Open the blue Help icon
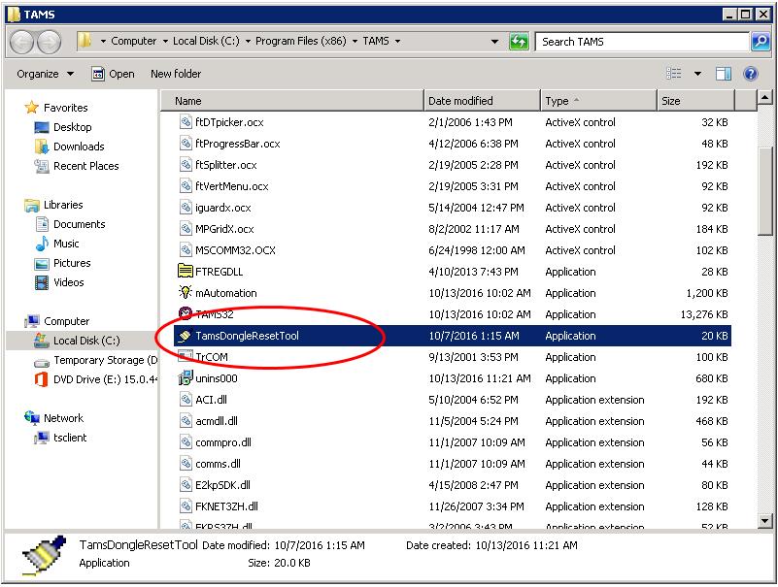This screenshot has width=778, height=587. tap(750, 74)
